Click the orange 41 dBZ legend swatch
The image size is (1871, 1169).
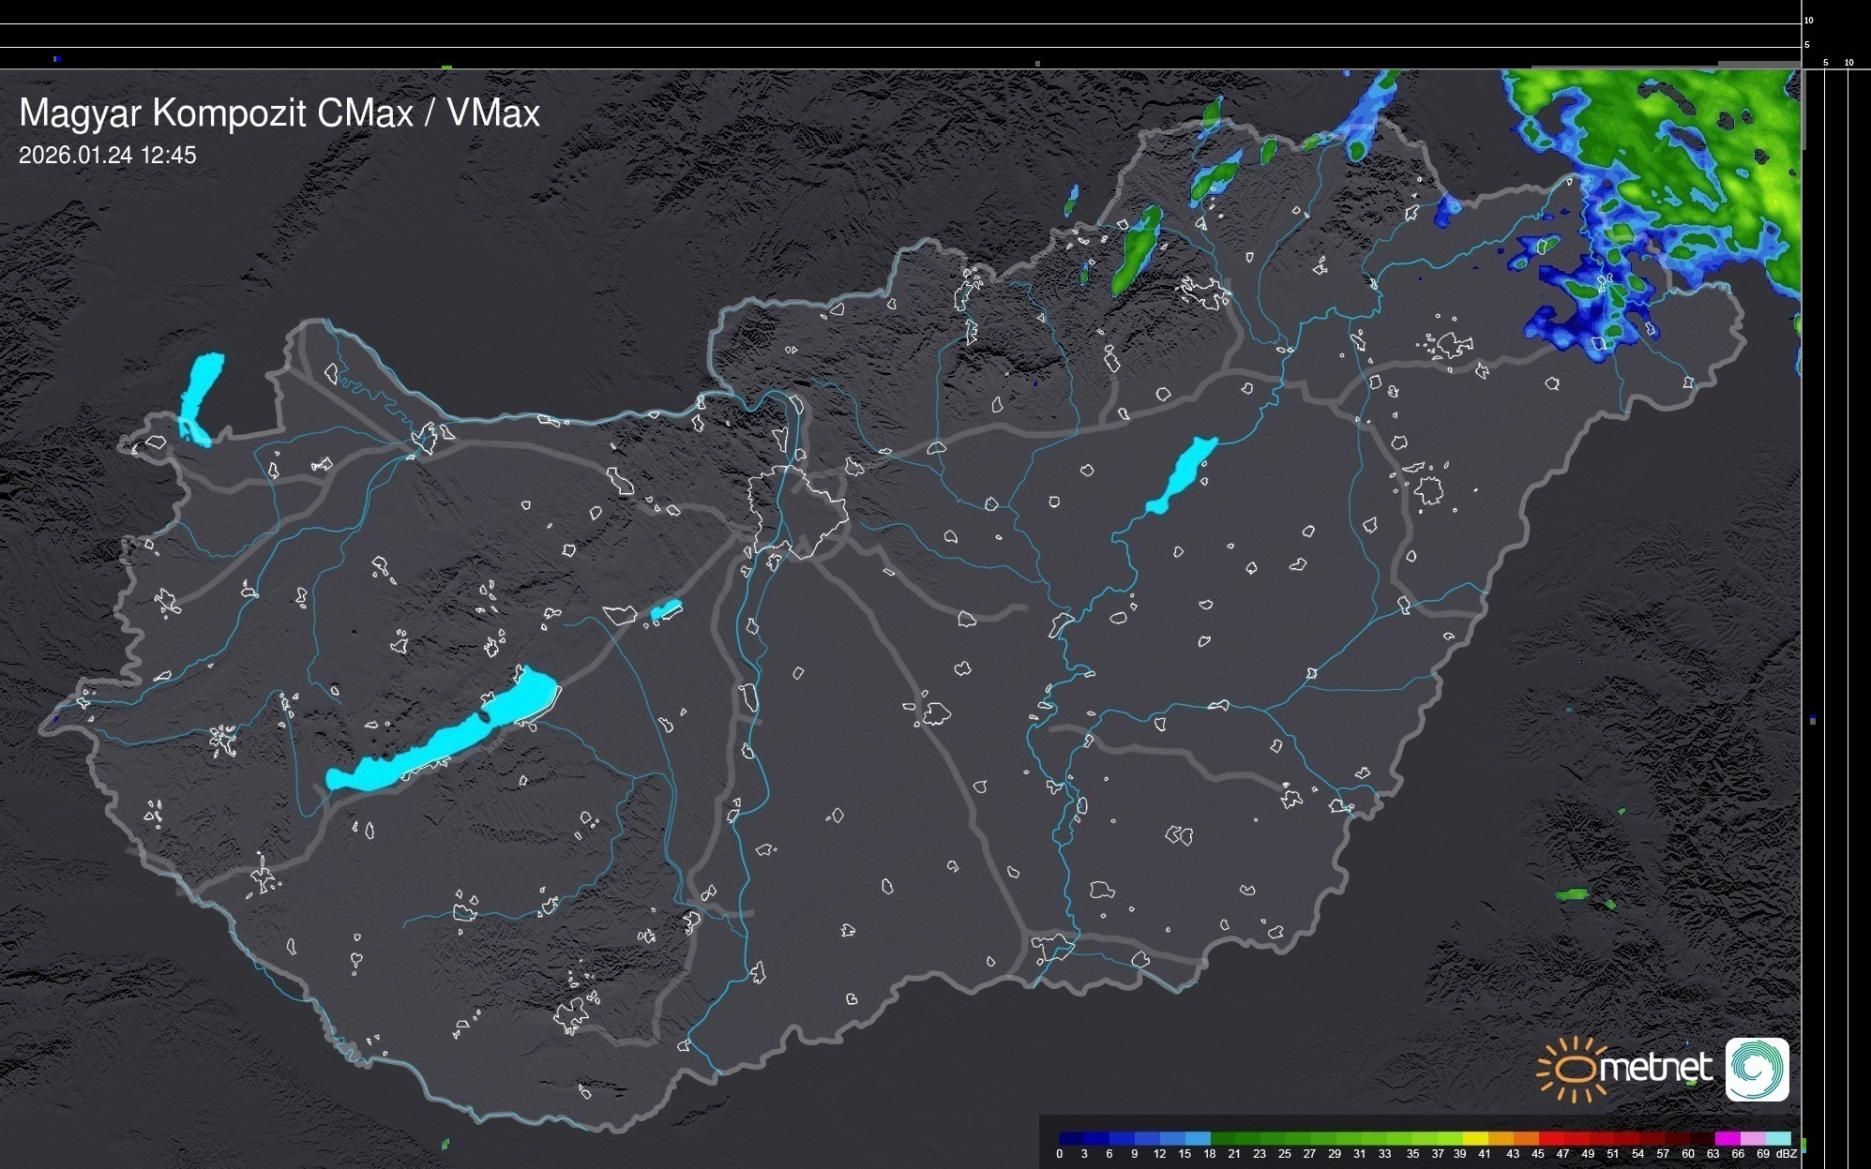click(x=1500, y=1138)
